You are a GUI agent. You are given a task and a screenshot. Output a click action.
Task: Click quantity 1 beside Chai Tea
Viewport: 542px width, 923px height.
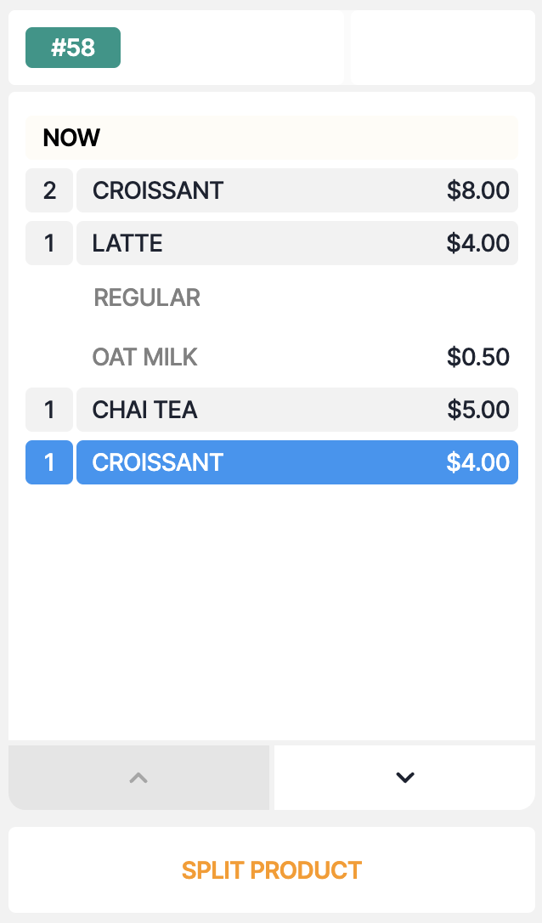point(49,410)
